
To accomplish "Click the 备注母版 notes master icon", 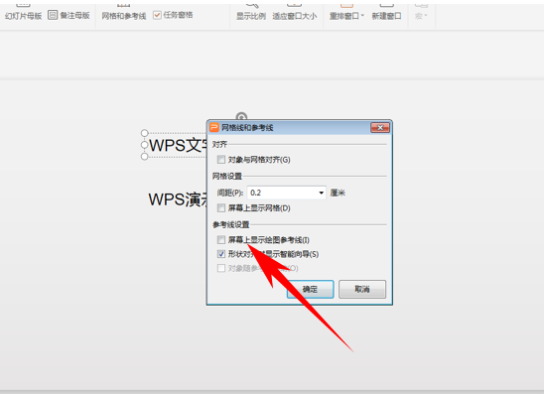I will [x=53, y=15].
